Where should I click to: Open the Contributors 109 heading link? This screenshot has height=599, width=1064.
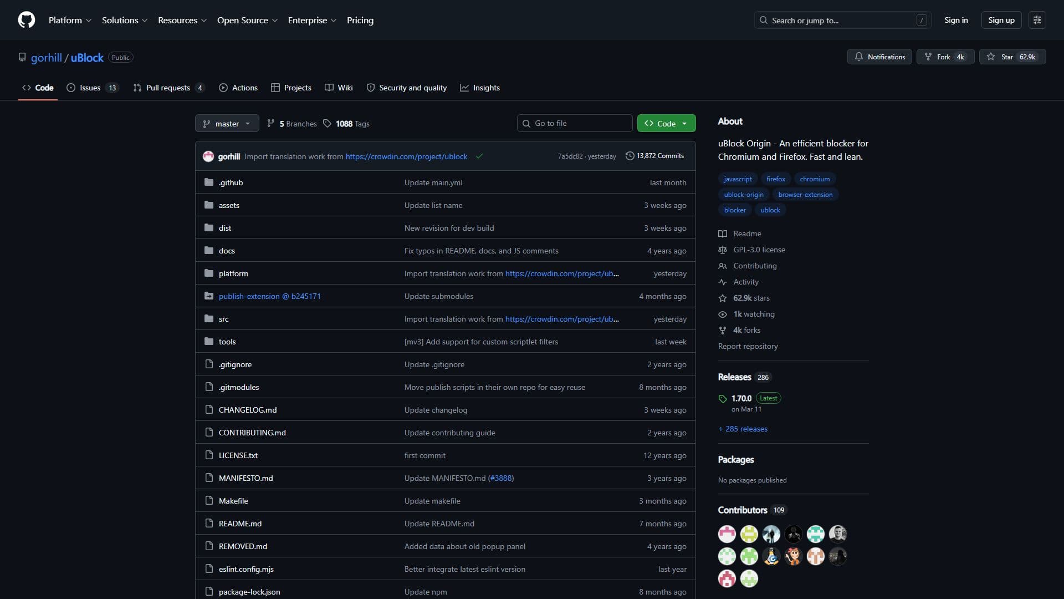coord(751,510)
